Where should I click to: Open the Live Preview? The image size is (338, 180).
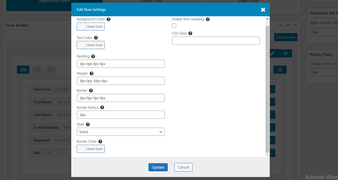pyautogui.click(x=286, y=37)
